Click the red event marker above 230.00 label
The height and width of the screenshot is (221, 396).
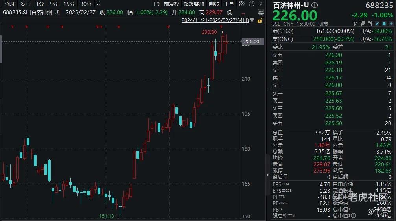click(x=221, y=26)
